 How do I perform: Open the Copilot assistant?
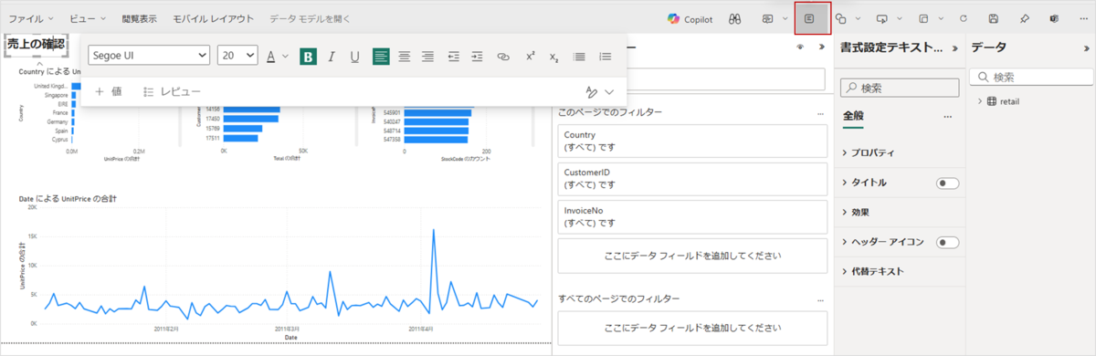coord(690,18)
